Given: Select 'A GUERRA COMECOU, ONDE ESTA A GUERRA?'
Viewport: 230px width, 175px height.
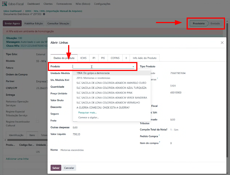Looking at the screenshot, I should [x=112, y=107].
